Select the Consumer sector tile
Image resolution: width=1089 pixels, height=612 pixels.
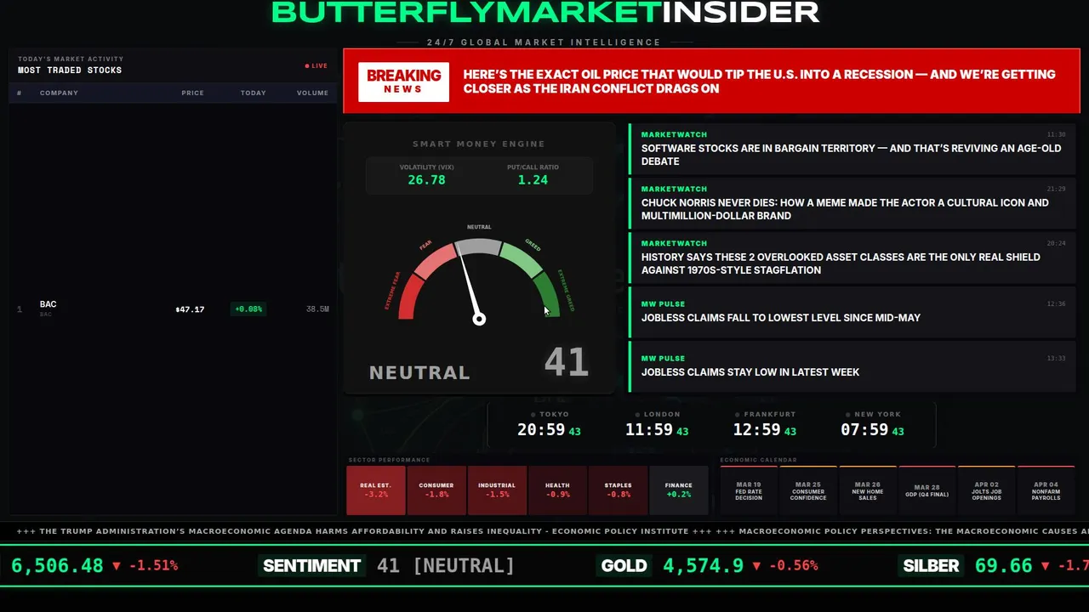pyautogui.click(x=436, y=490)
